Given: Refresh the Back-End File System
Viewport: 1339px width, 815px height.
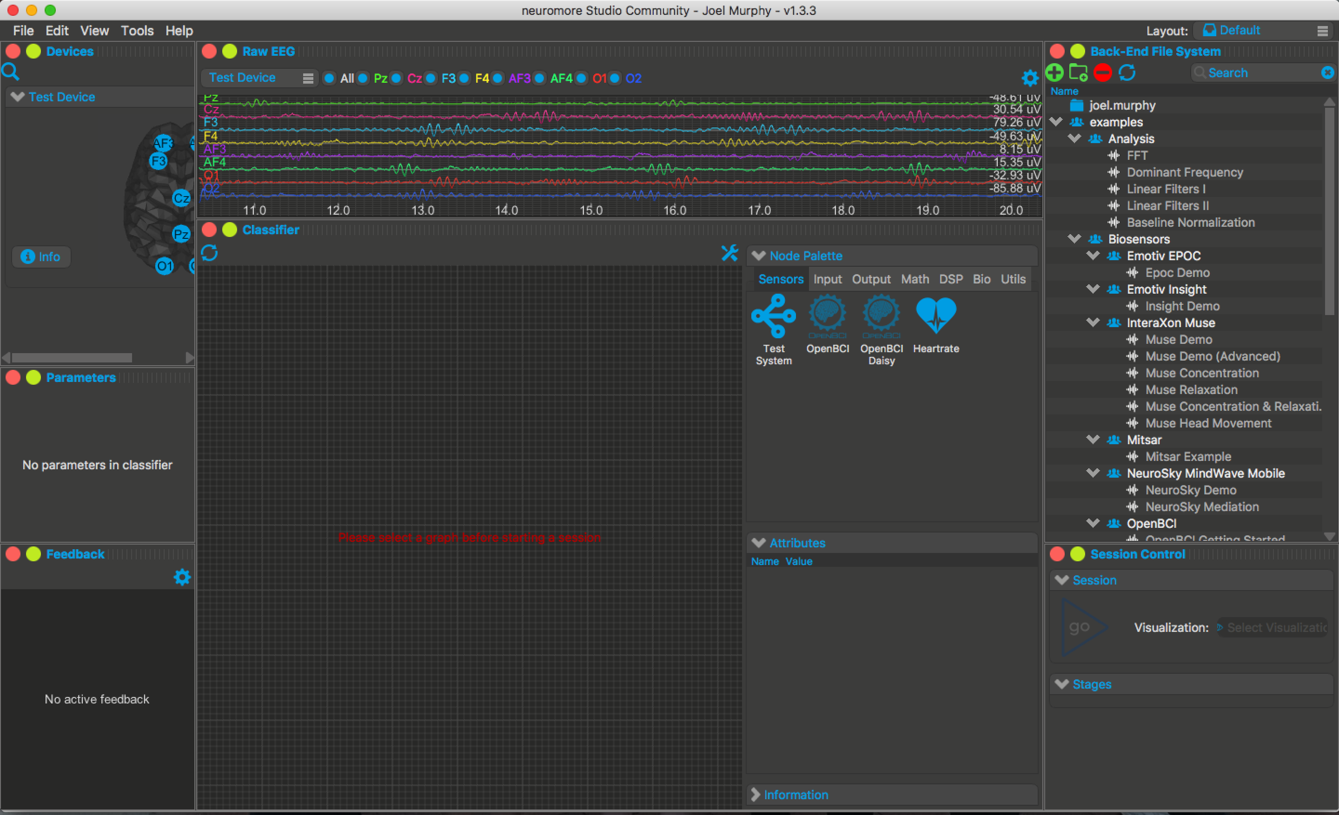Looking at the screenshot, I should pos(1127,73).
